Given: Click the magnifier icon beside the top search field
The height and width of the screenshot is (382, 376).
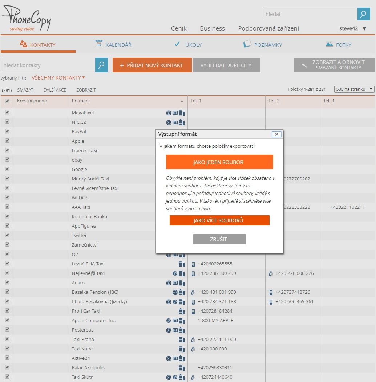Looking at the screenshot, I should point(363,14).
